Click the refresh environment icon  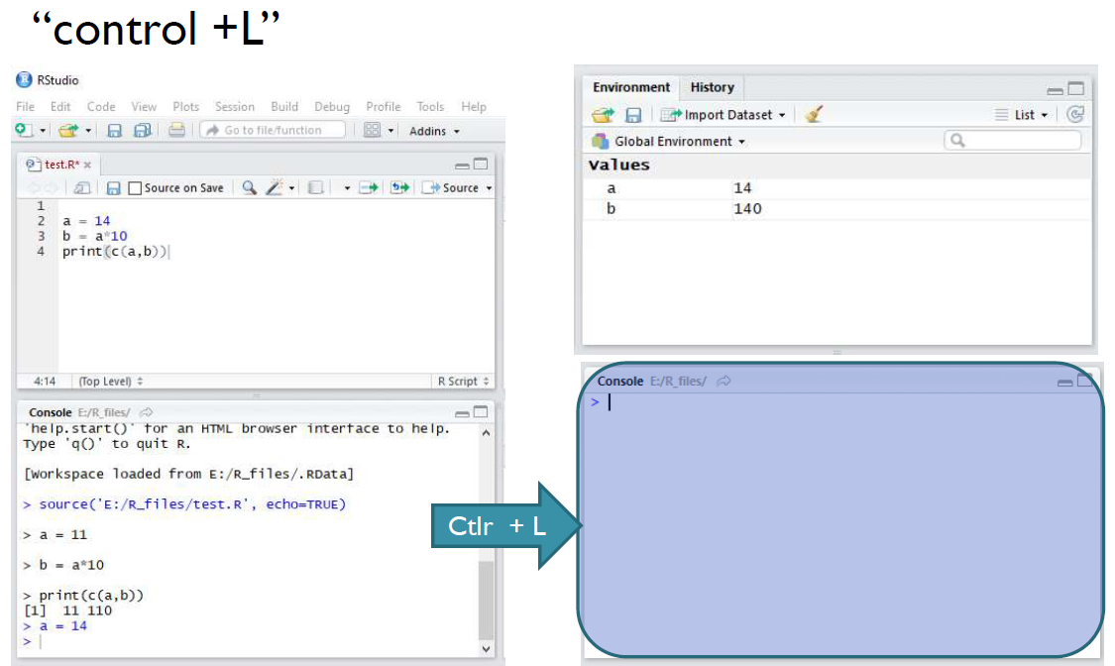point(1075,114)
